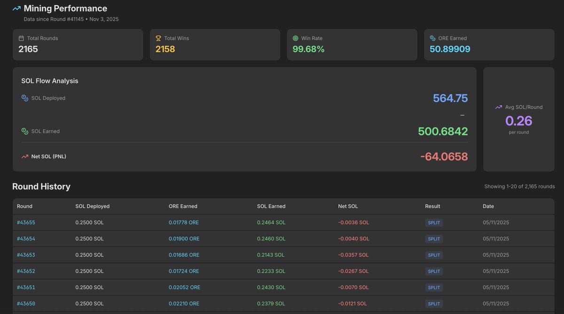
Task: Click the 0.01686 ORE cell
Action: [x=184, y=255]
